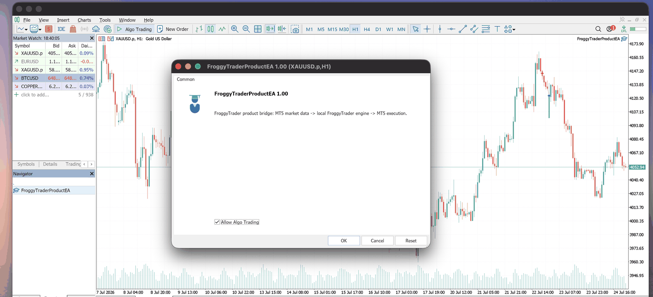Draw a vertical line tool

[439, 29]
